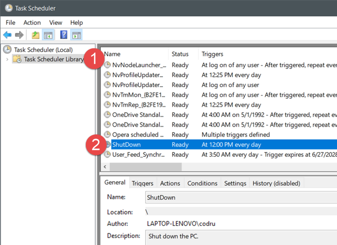Open the Action menu
Image resolution: width=337 pixels, height=245 pixels.
pyautogui.click(x=32, y=22)
